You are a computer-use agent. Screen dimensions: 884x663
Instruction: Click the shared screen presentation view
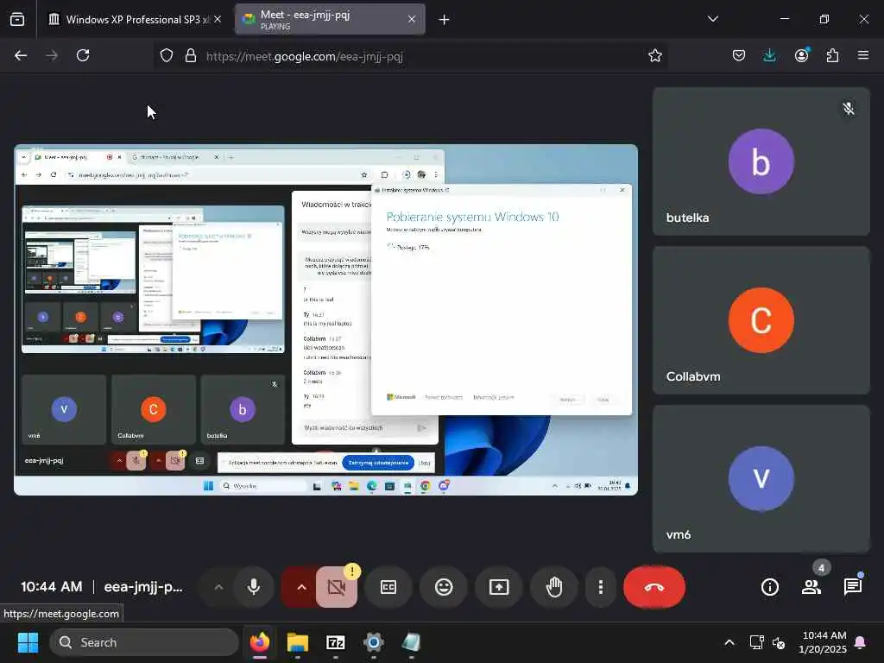pos(325,319)
